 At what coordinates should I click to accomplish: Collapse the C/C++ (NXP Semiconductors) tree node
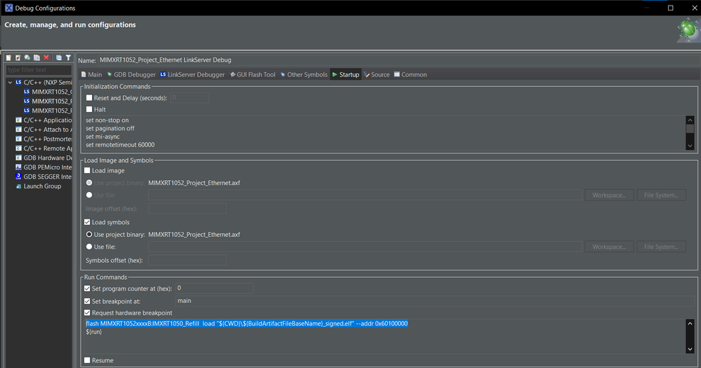pyautogui.click(x=10, y=83)
